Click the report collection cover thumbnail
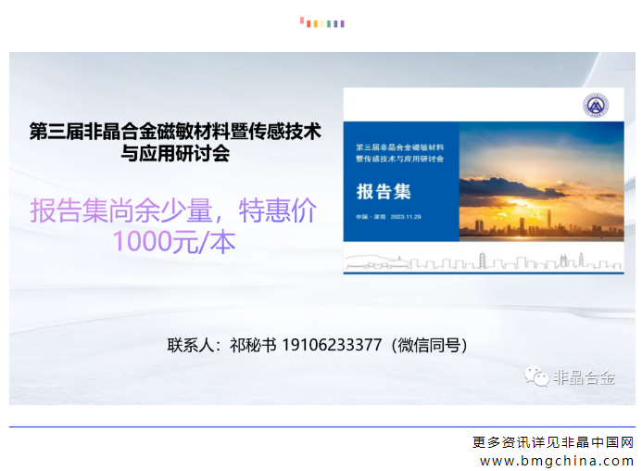This screenshot has width=642, height=471. point(484,181)
